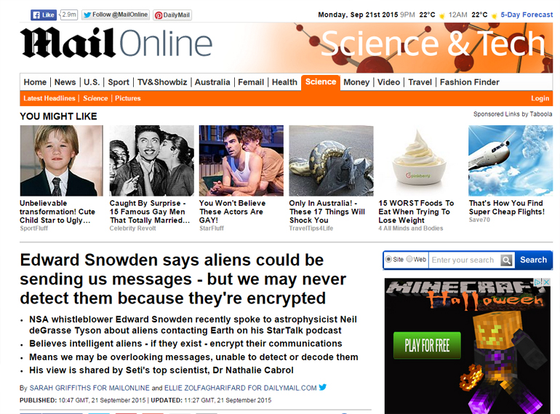The width and height of the screenshot is (560, 414).
Task: Click the Facebook Like button
Action: 44,15
